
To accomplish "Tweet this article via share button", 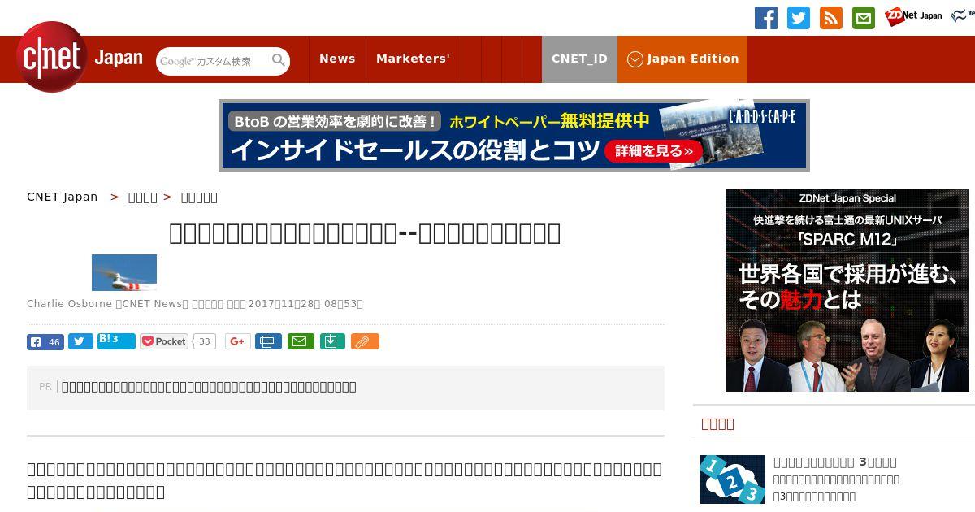I will point(80,341).
